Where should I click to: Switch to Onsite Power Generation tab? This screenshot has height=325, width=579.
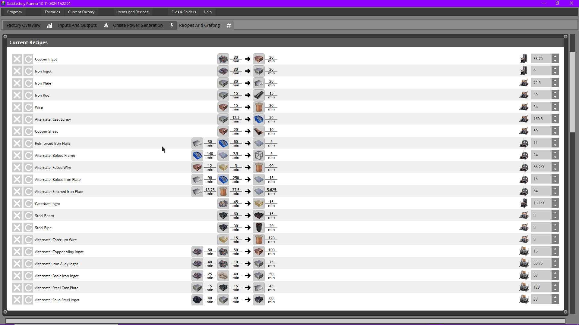tap(138, 25)
